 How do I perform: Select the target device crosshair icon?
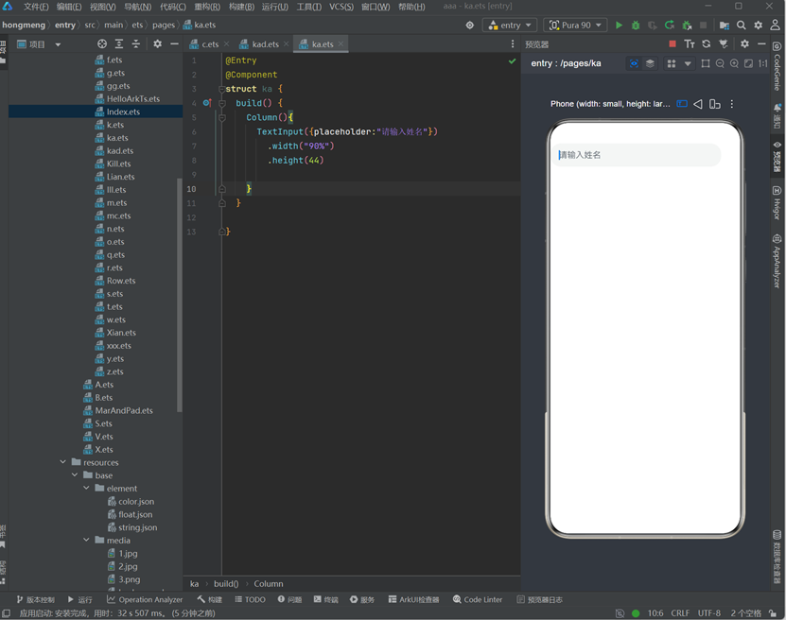[470, 25]
